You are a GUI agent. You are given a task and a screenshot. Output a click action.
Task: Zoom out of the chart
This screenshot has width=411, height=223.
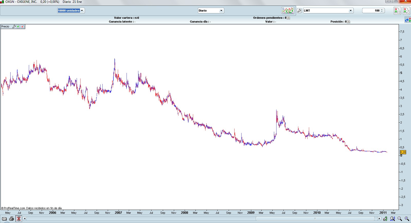coord(400,219)
